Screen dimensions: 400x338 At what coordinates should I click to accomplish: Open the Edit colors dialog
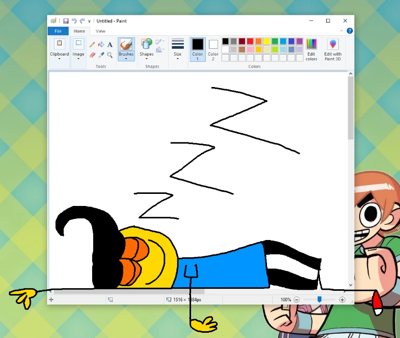pos(312,49)
